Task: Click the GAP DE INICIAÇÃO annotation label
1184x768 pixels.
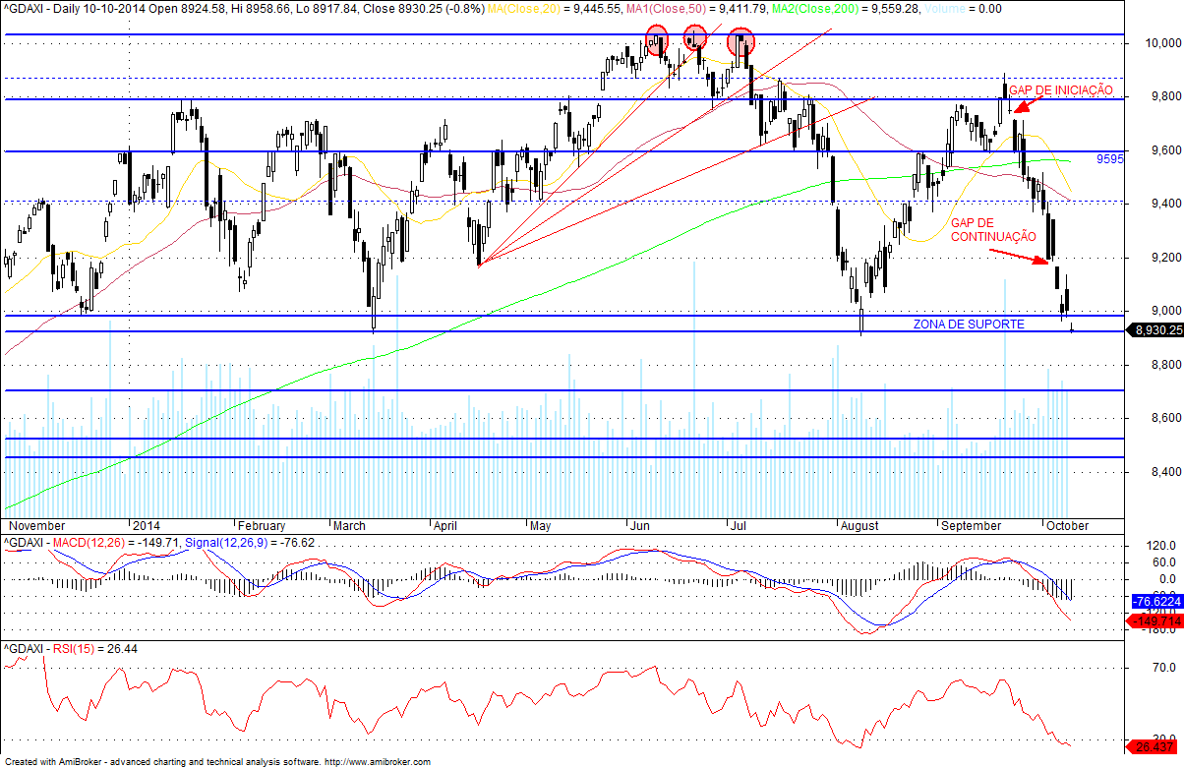Action: coord(1061,89)
